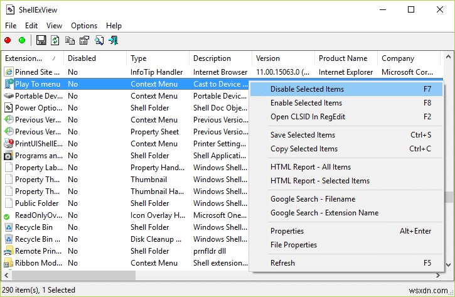This screenshot has height=297, width=455.
Task: Choose Google Search - Filename
Action: (x=346, y=199)
